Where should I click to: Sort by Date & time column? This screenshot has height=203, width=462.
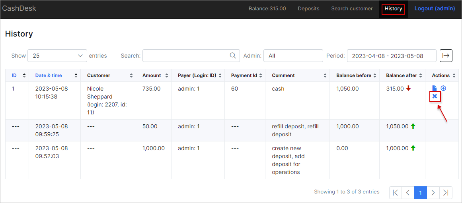tap(55, 75)
